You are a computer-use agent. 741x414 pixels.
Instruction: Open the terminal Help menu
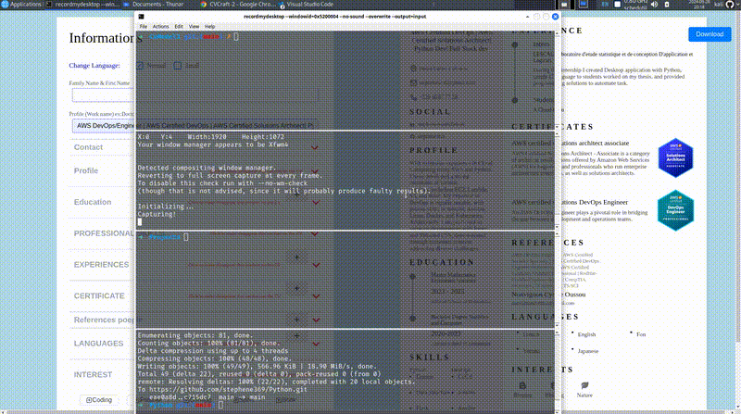tap(210, 27)
